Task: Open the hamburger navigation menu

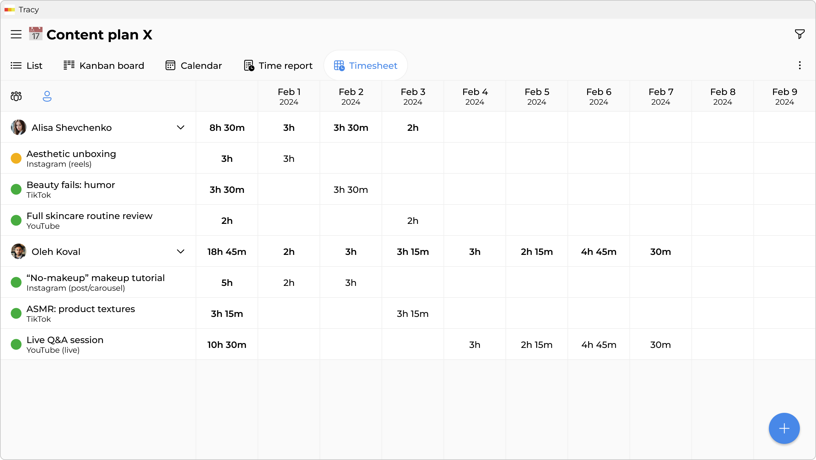Action: coord(16,34)
